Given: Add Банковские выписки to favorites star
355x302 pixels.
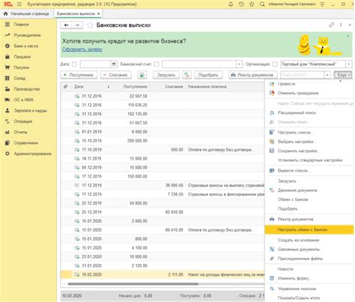Looking at the screenshot, I should point(90,25).
